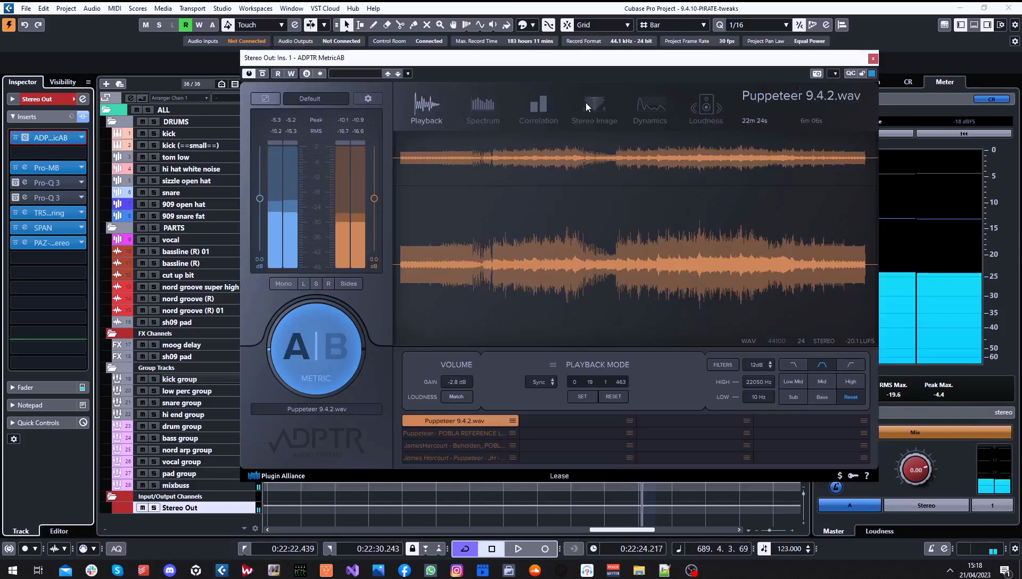Screen dimensions: 1022x579
Task: Redo action in toolbar
Action: [38, 25]
